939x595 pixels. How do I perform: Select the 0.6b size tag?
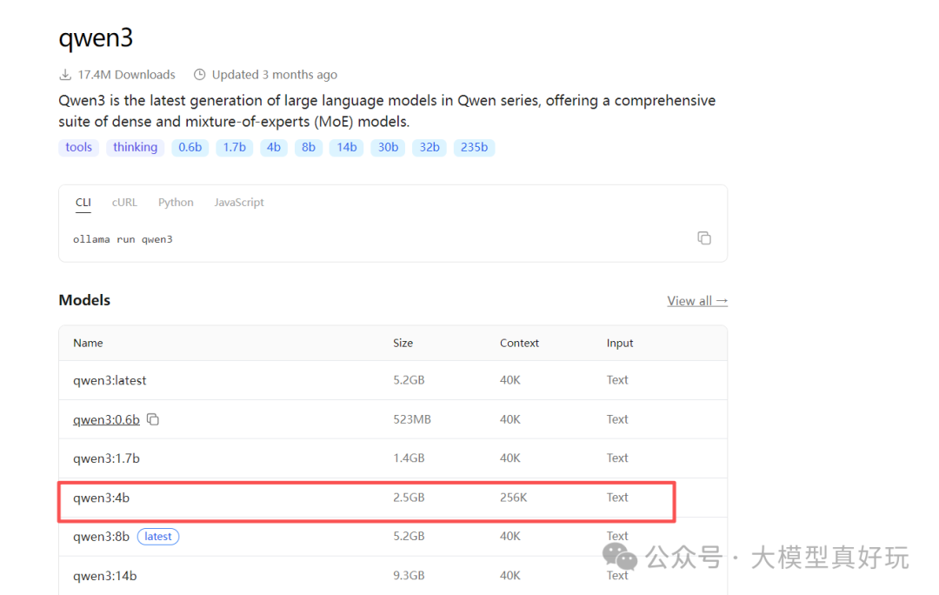(190, 147)
